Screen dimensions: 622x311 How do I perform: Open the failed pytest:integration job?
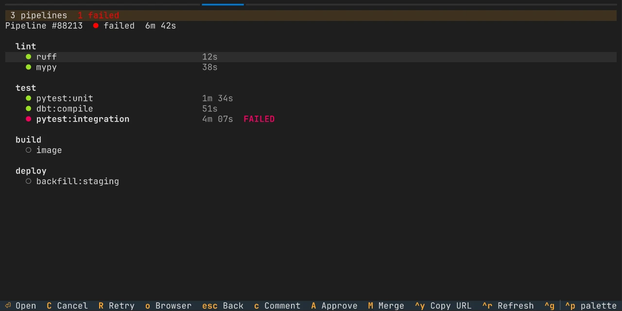(311, 119)
